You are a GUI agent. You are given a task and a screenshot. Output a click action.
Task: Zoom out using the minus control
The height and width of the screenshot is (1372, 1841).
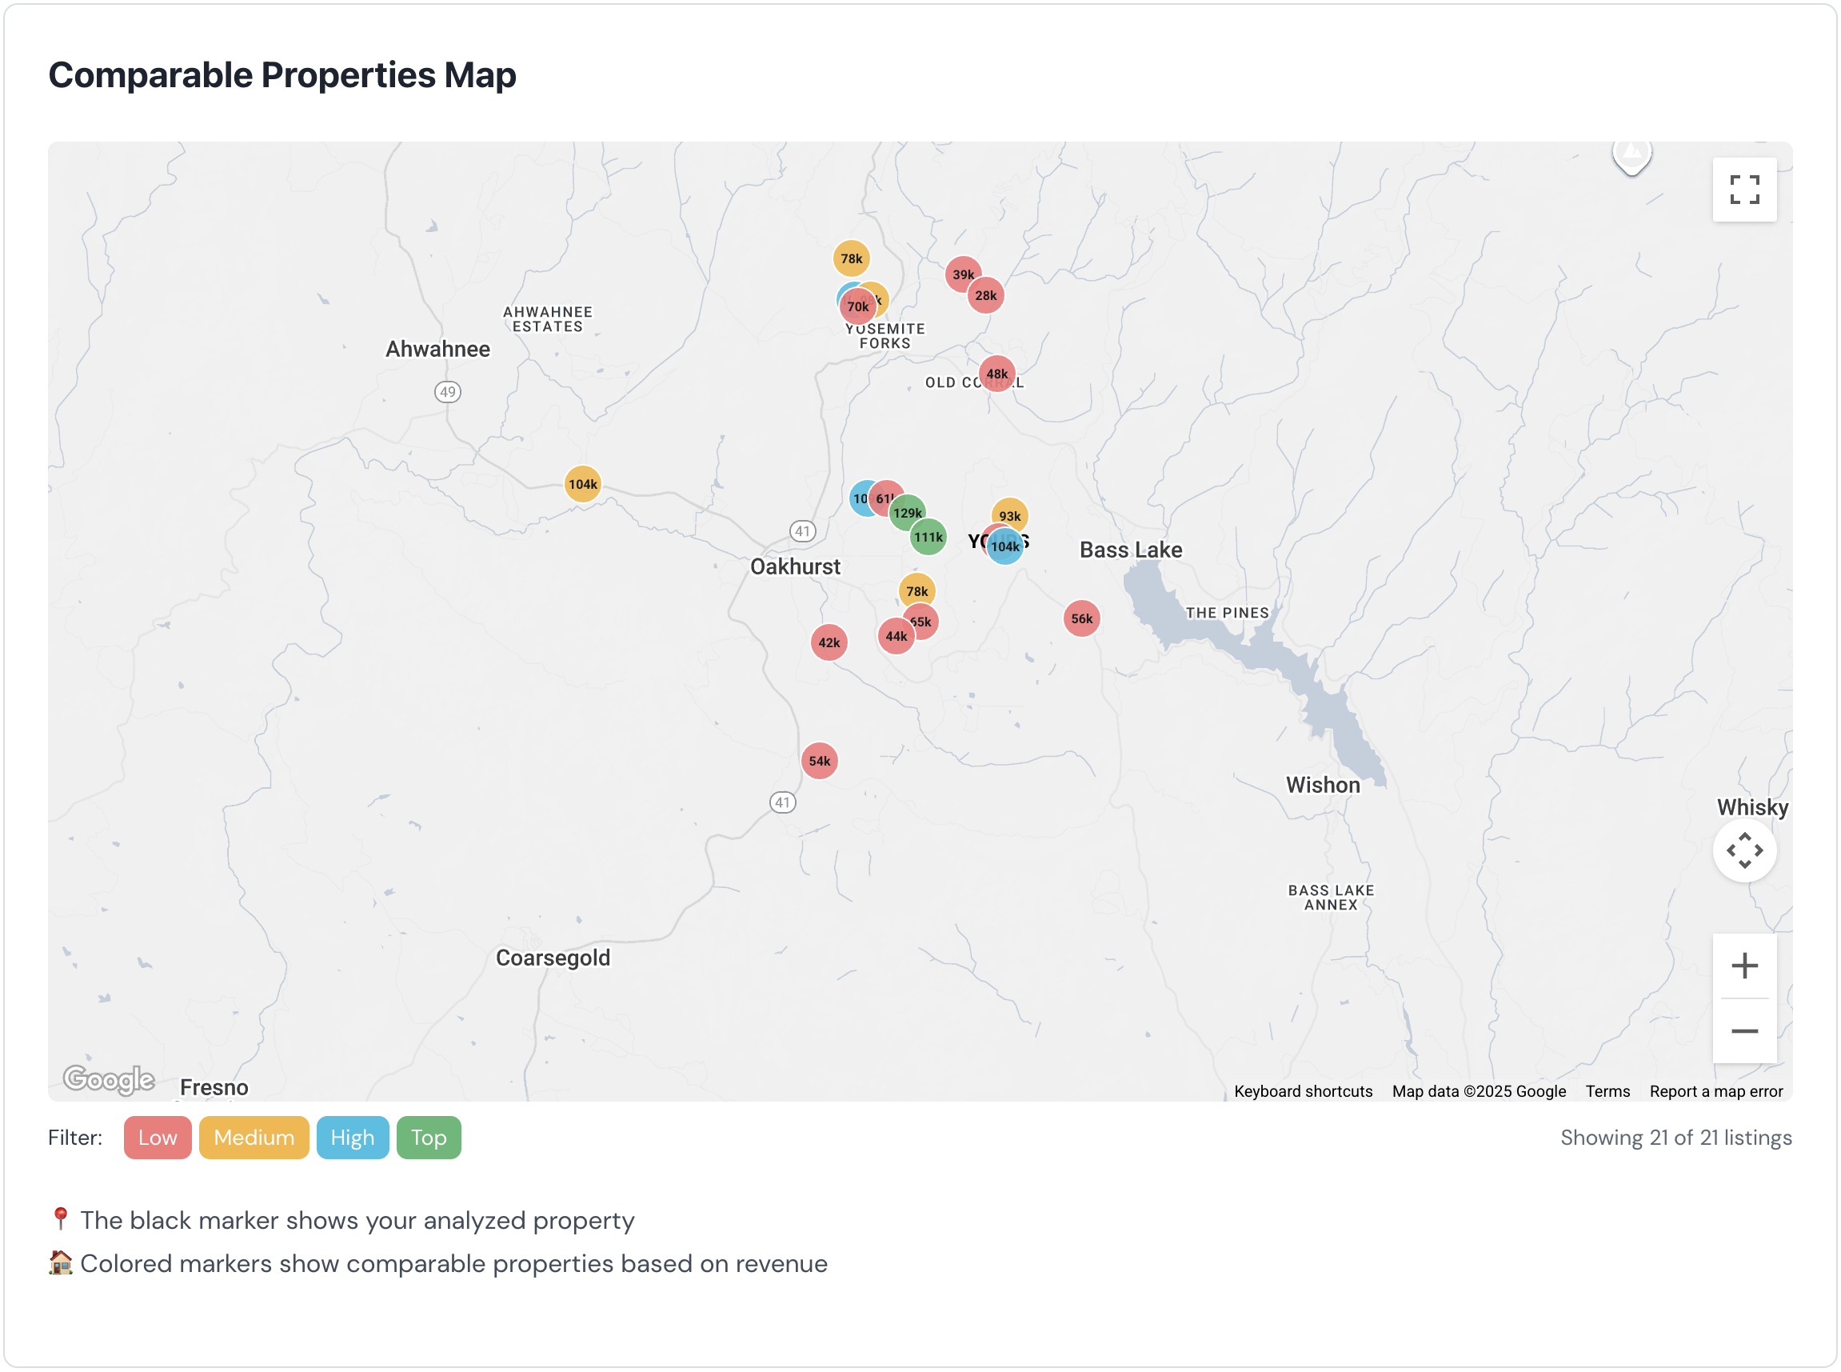coord(1744,1030)
